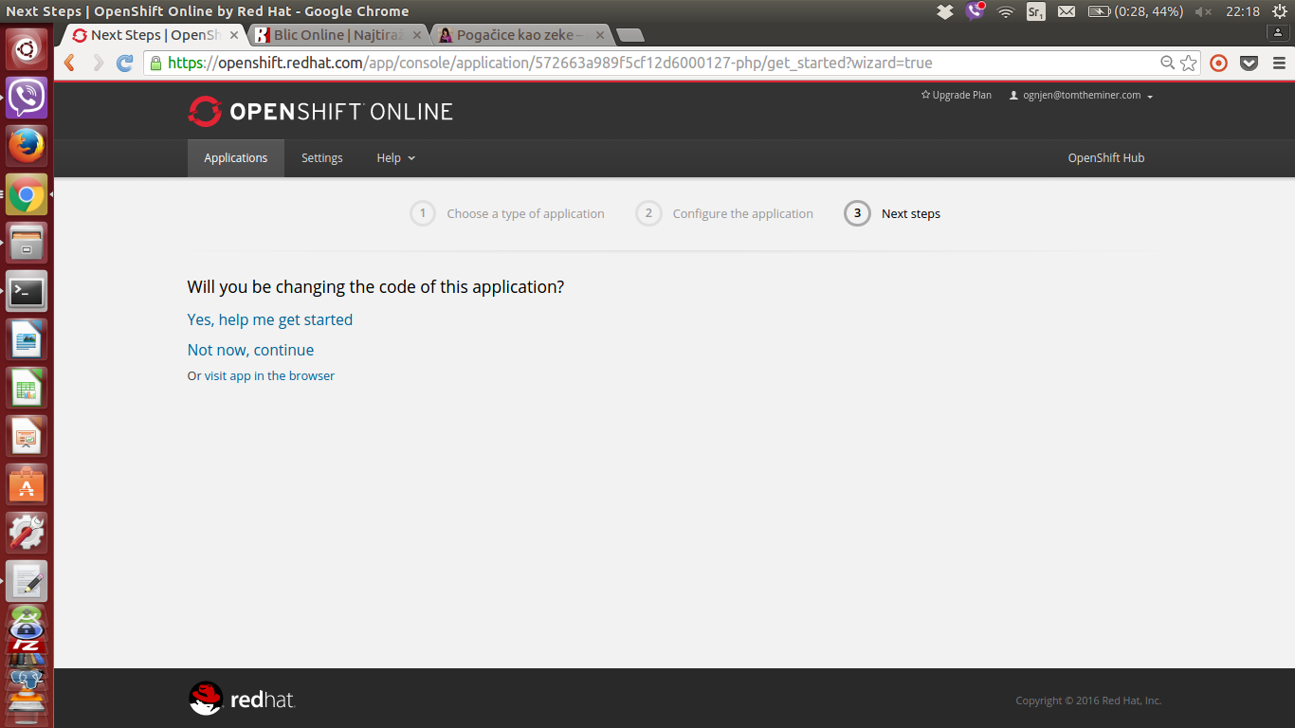Click the Chrome profile button at top right
The width and height of the screenshot is (1295, 728).
pyautogui.click(x=1279, y=33)
